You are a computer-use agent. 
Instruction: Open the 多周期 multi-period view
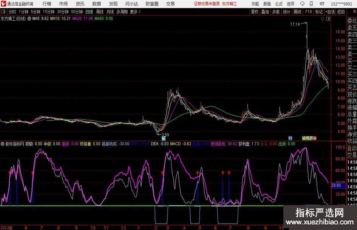click(122, 12)
